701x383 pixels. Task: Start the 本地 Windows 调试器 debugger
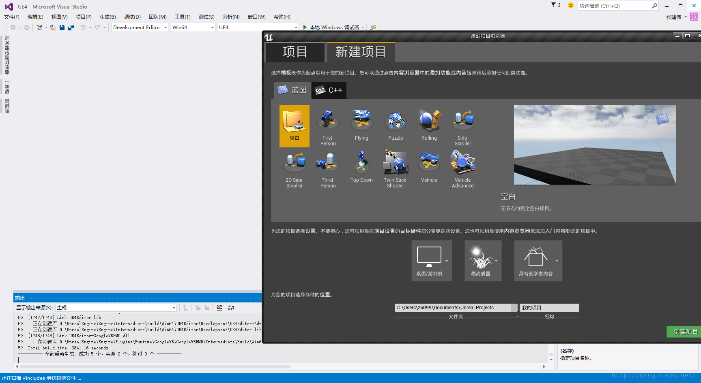[331, 28]
